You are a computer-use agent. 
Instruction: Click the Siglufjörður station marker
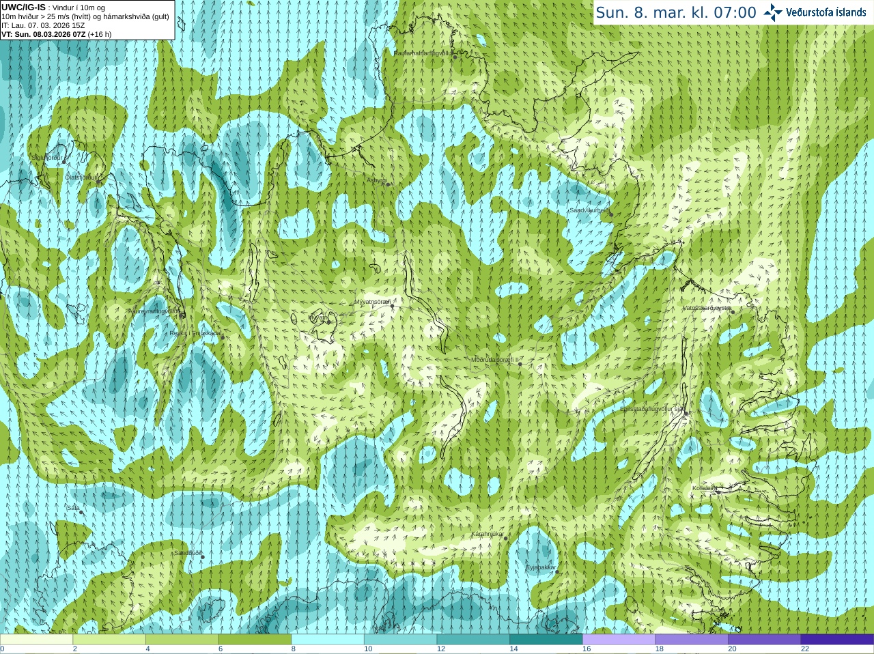click(64, 162)
